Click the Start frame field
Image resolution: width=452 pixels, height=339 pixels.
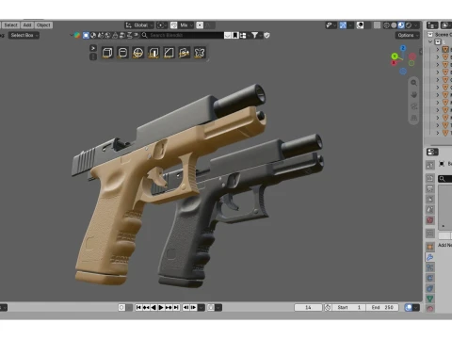pos(349,308)
